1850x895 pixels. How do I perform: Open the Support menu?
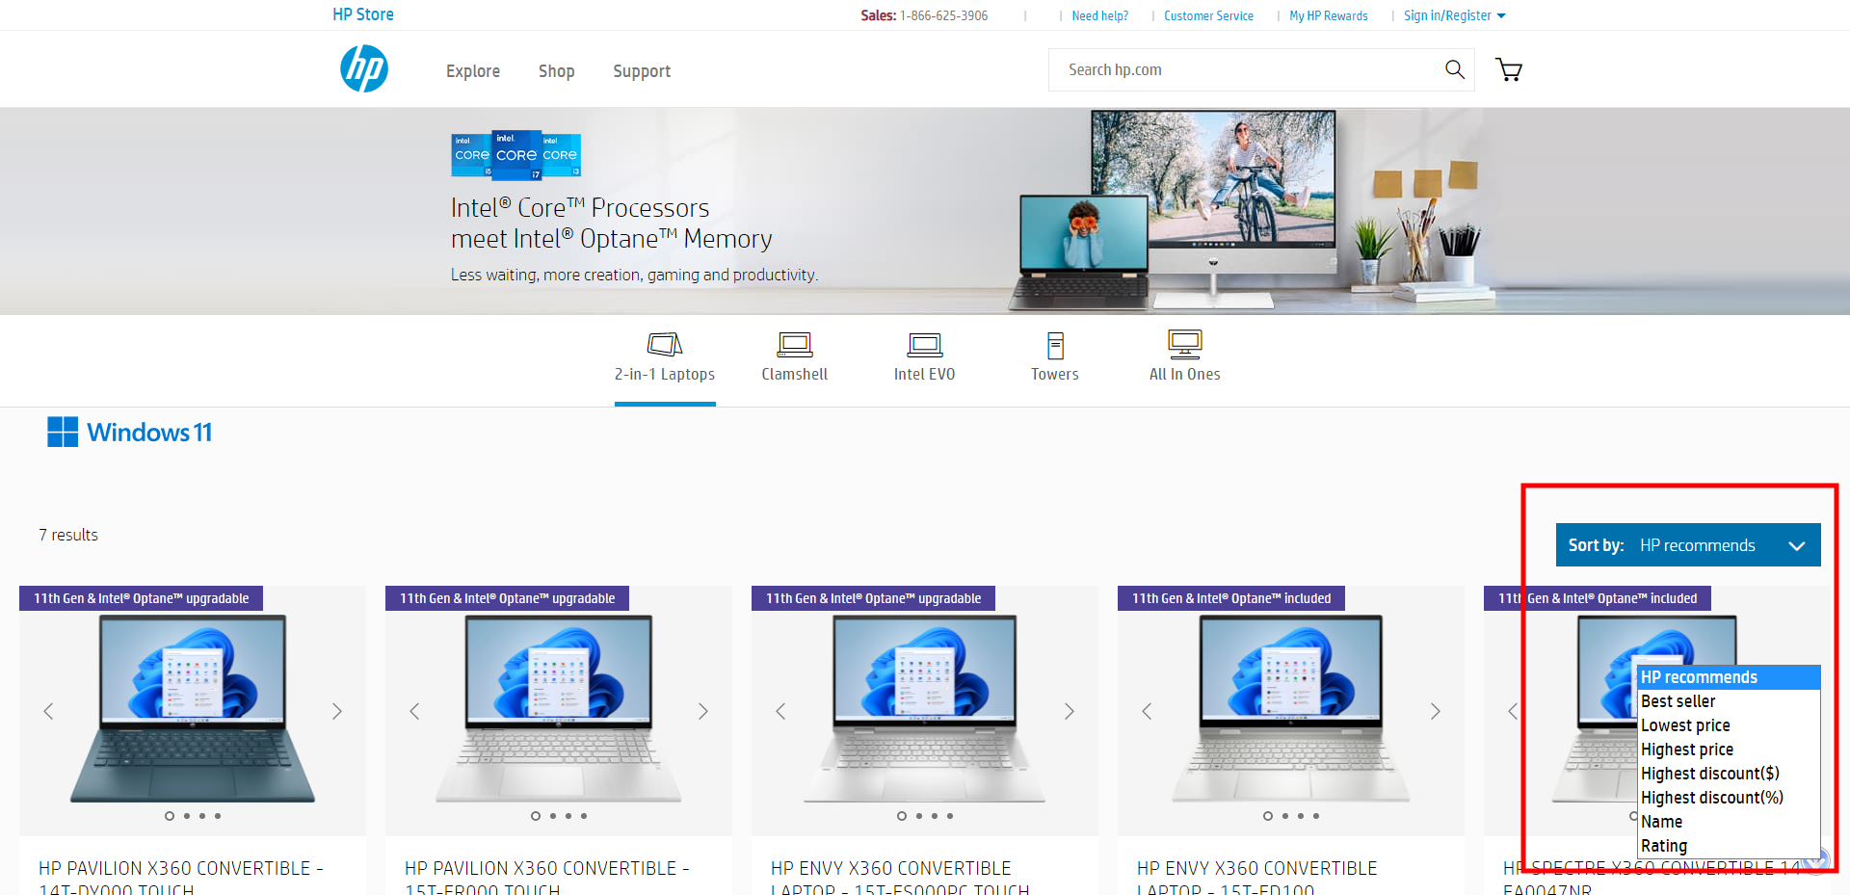click(642, 71)
